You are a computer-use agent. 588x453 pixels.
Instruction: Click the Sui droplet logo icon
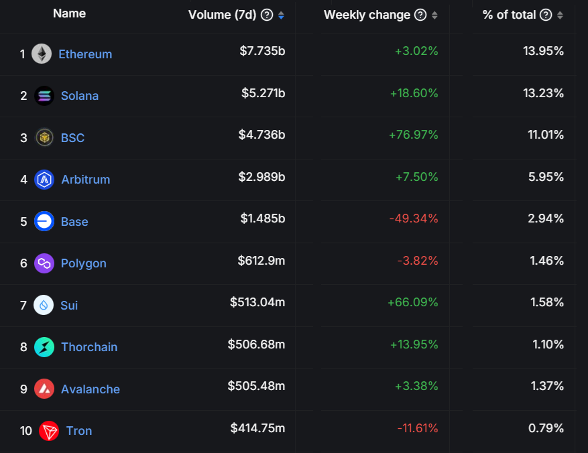pyautogui.click(x=44, y=305)
